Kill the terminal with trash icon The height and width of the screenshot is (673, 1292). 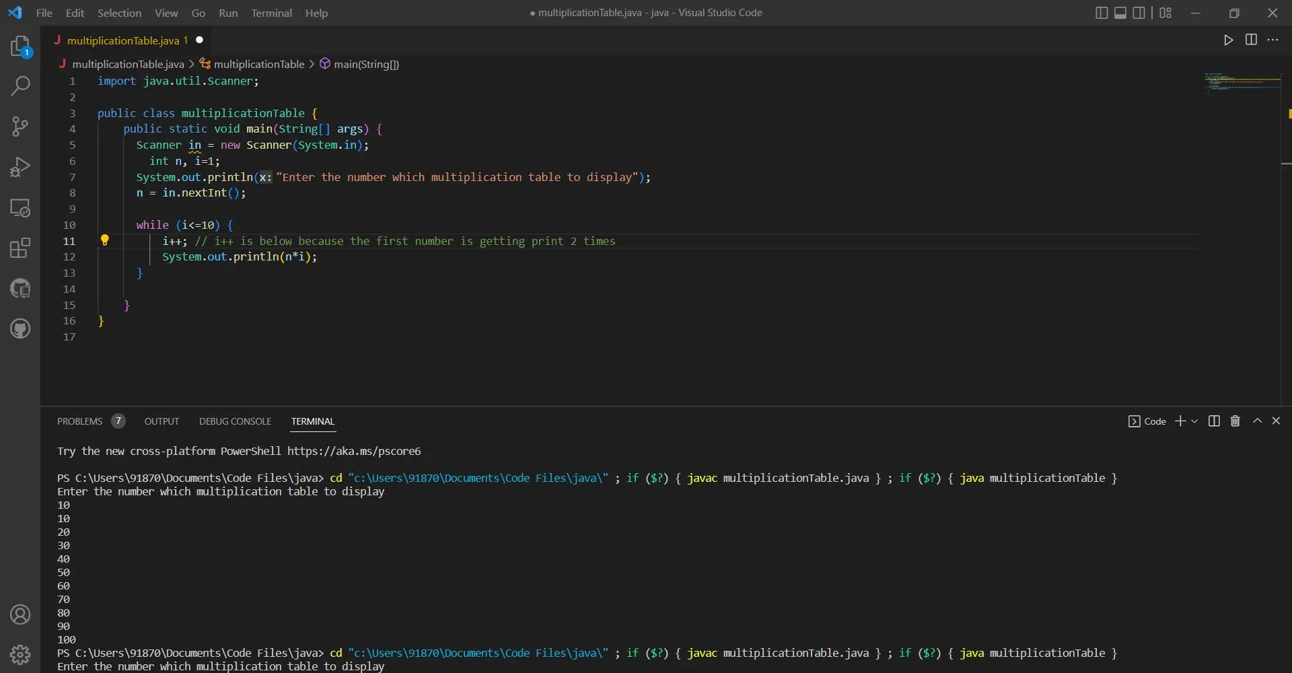pyautogui.click(x=1235, y=421)
